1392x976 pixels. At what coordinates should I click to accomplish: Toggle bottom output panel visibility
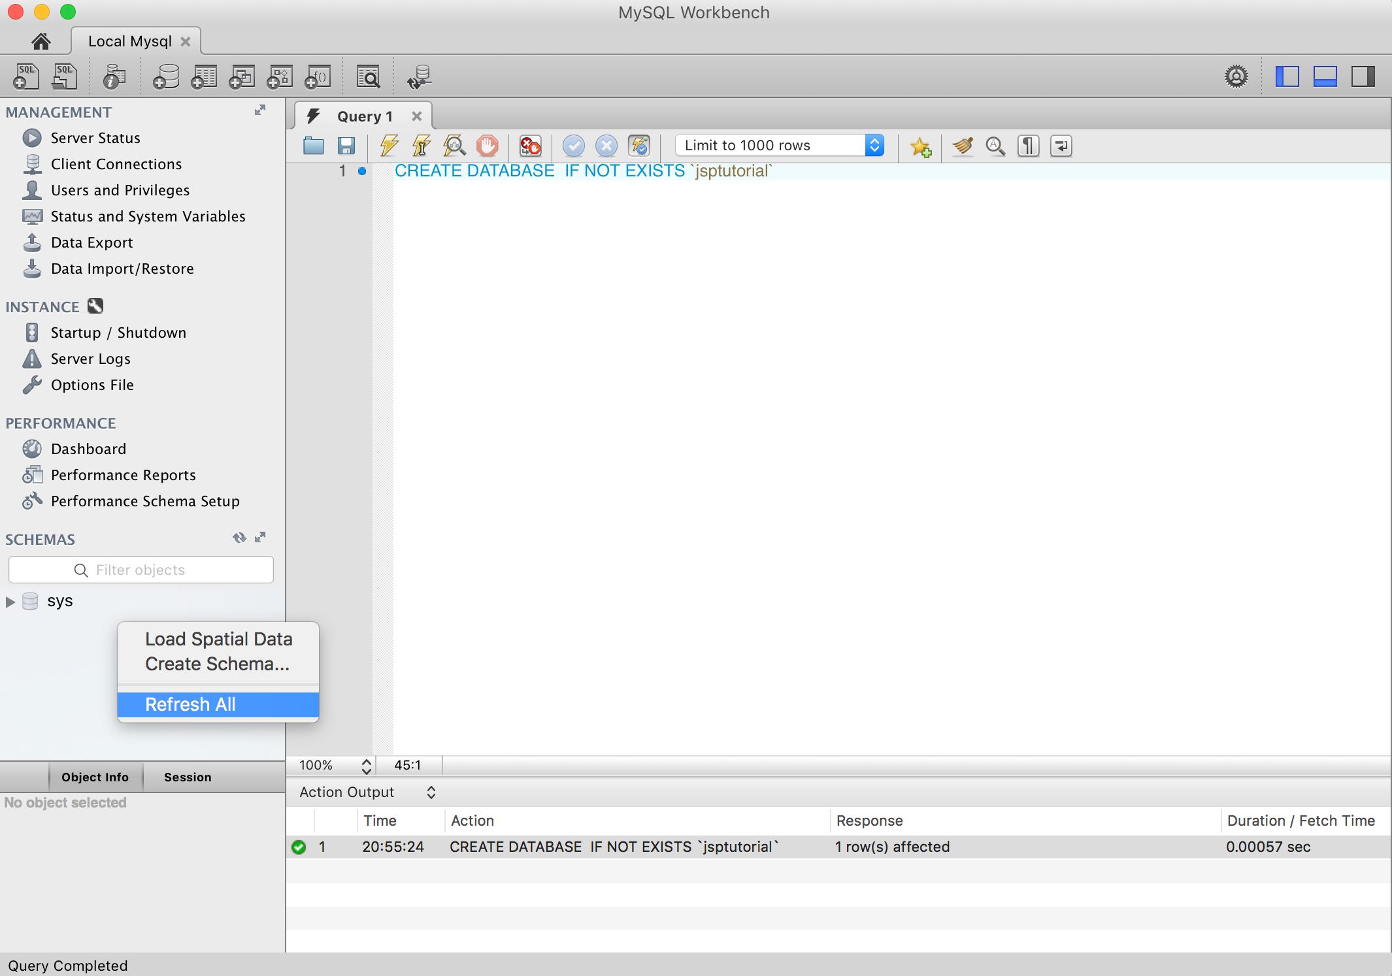click(x=1325, y=76)
